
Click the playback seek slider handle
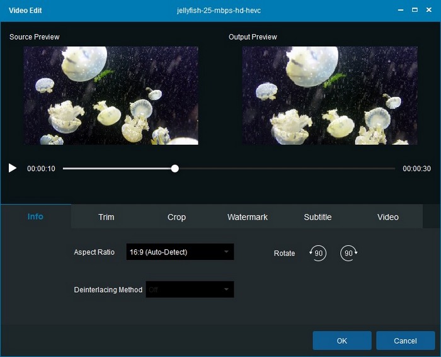[x=175, y=168]
